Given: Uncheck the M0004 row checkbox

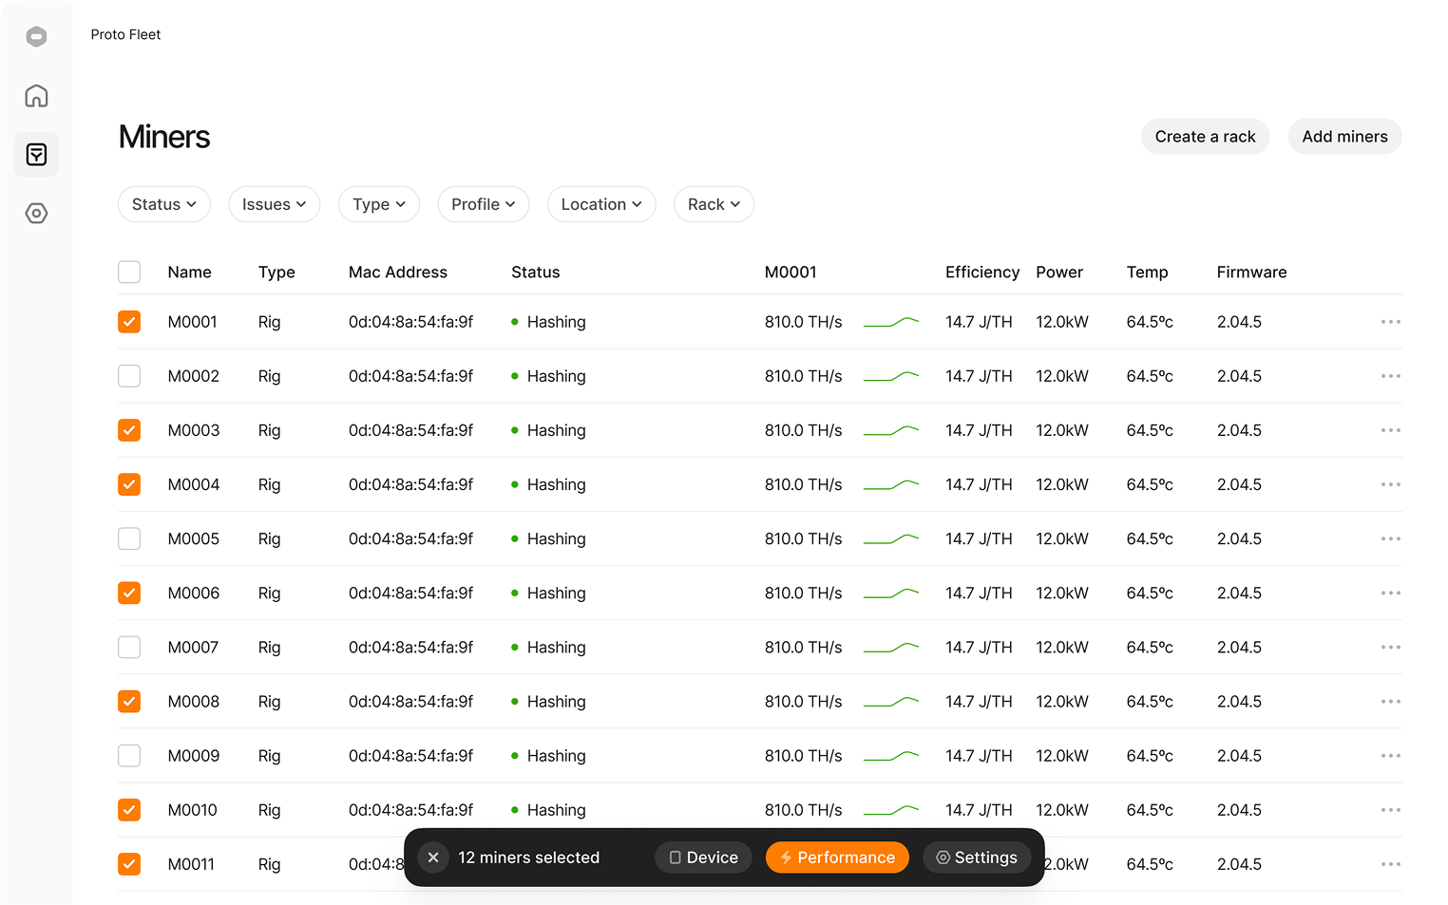Looking at the screenshot, I should click(129, 484).
